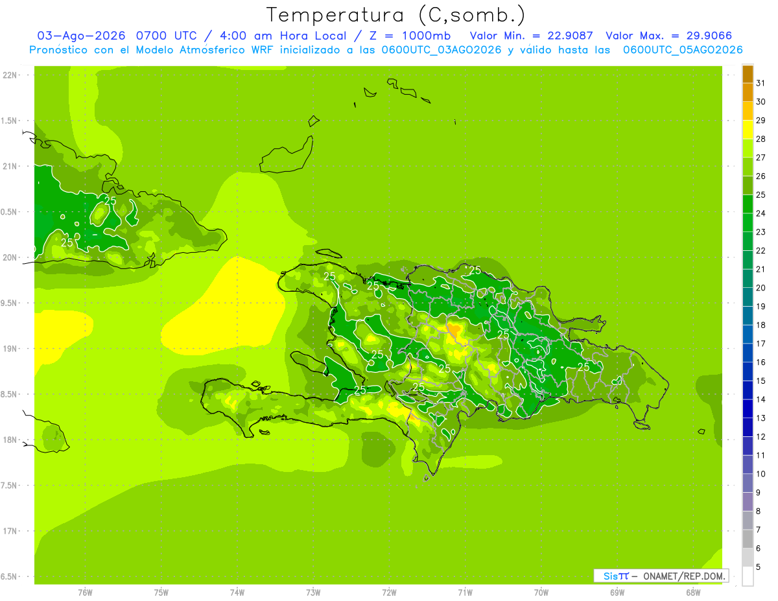This screenshot has width=778, height=601.
Task: Click the SisPI ONAMET/REP.DOM. watermark label
Action: [x=661, y=576]
